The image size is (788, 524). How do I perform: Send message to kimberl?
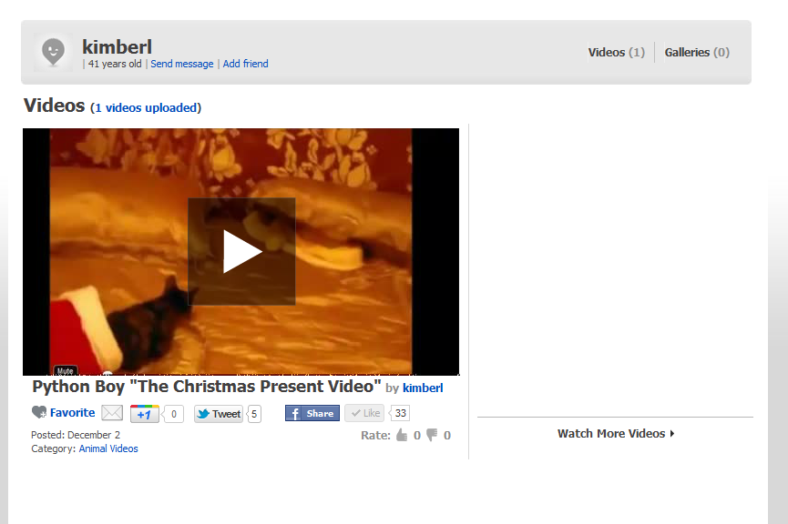182,64
